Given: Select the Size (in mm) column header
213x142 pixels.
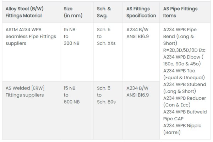Looking at the screenshot, I should [x=73, y=12].
